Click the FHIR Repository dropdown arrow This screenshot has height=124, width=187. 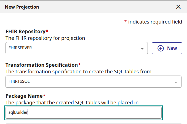[142, 49]
